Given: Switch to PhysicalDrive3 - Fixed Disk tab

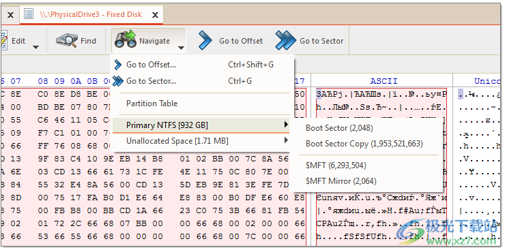Looking at the screenshot, I should (x=91, y=14).
